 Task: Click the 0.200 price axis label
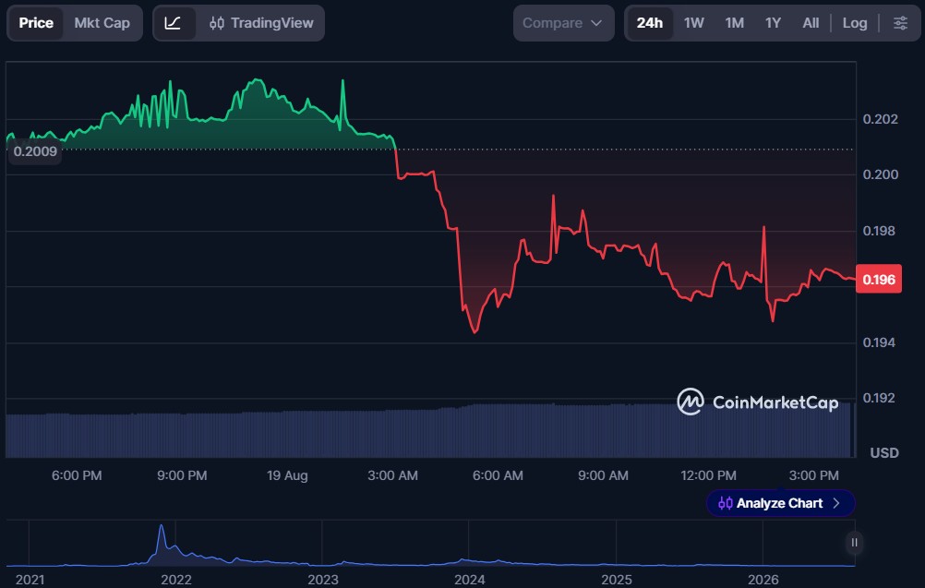[880, 174]
